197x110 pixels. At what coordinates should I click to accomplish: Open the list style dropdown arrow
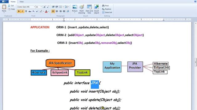pos(63,7)
